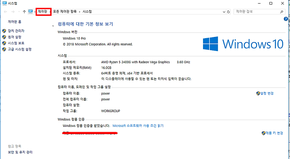The height and width of the screenshot is (159, 290).
Task: Open address bar history dropdown
Action: click(x=224, y=12)
